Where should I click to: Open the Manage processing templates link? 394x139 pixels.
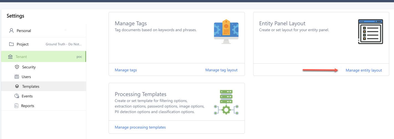[x=140, y=127]
